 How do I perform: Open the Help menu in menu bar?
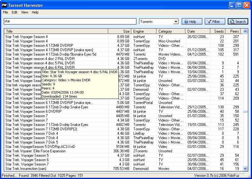pyautogui.click(x=35, y=12)
